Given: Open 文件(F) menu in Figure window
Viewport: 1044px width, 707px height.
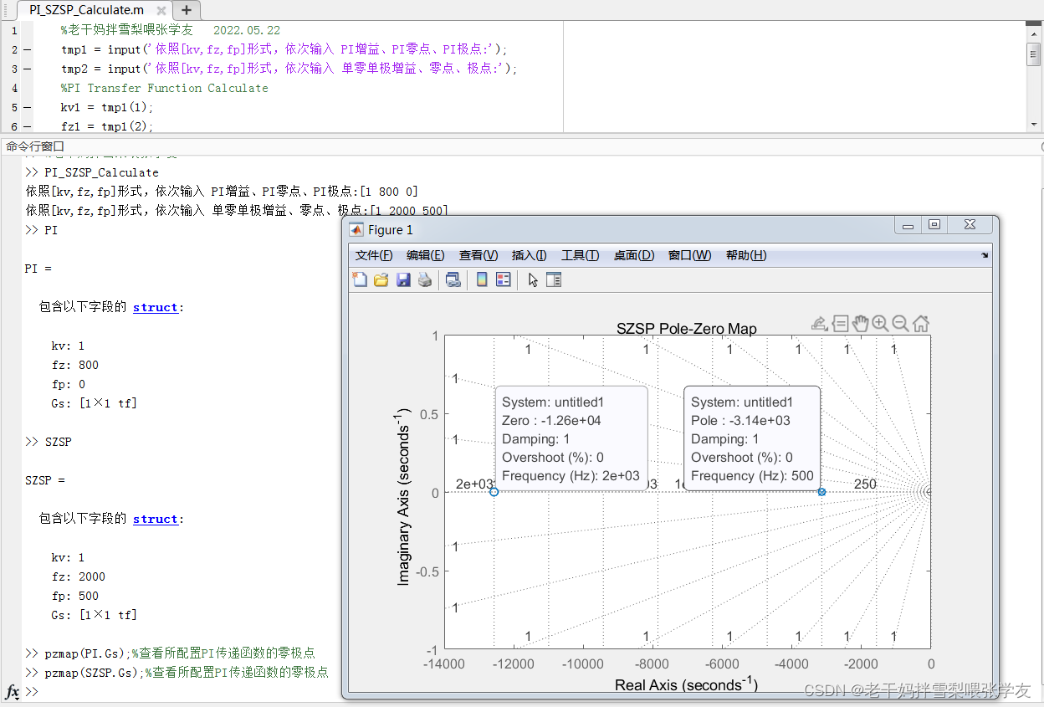Looking at the screenshot, I should pyautogui.click(x=374, y=255).
